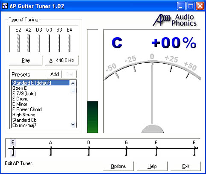This screenshot has height=174, width=206.
Task: Select the Standard Eb preset
Action: tap(41, 120)
